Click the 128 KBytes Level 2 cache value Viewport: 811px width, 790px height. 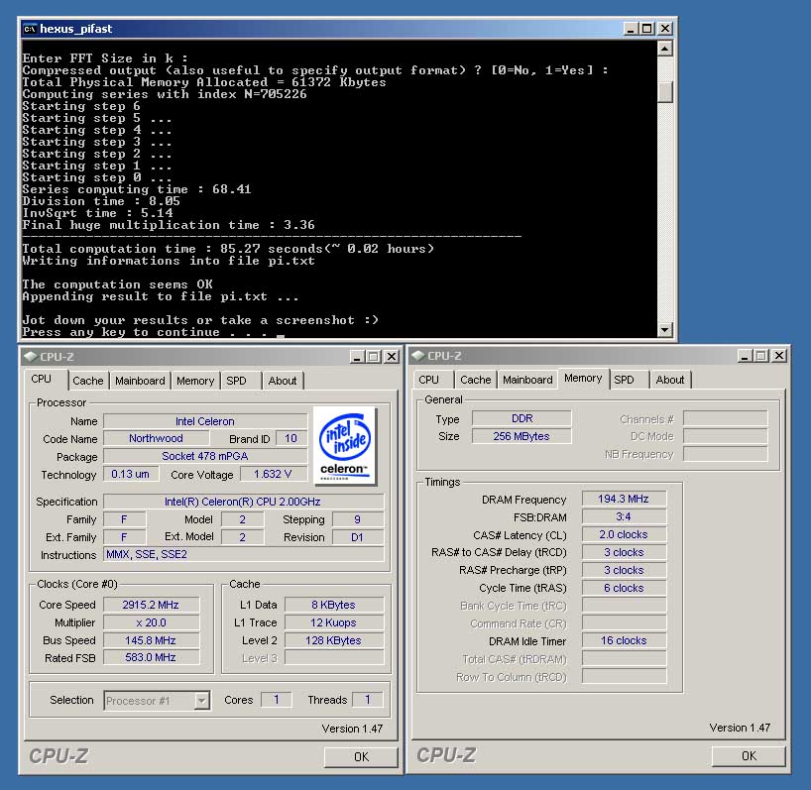pyautogui.click(x=334, y=640)
